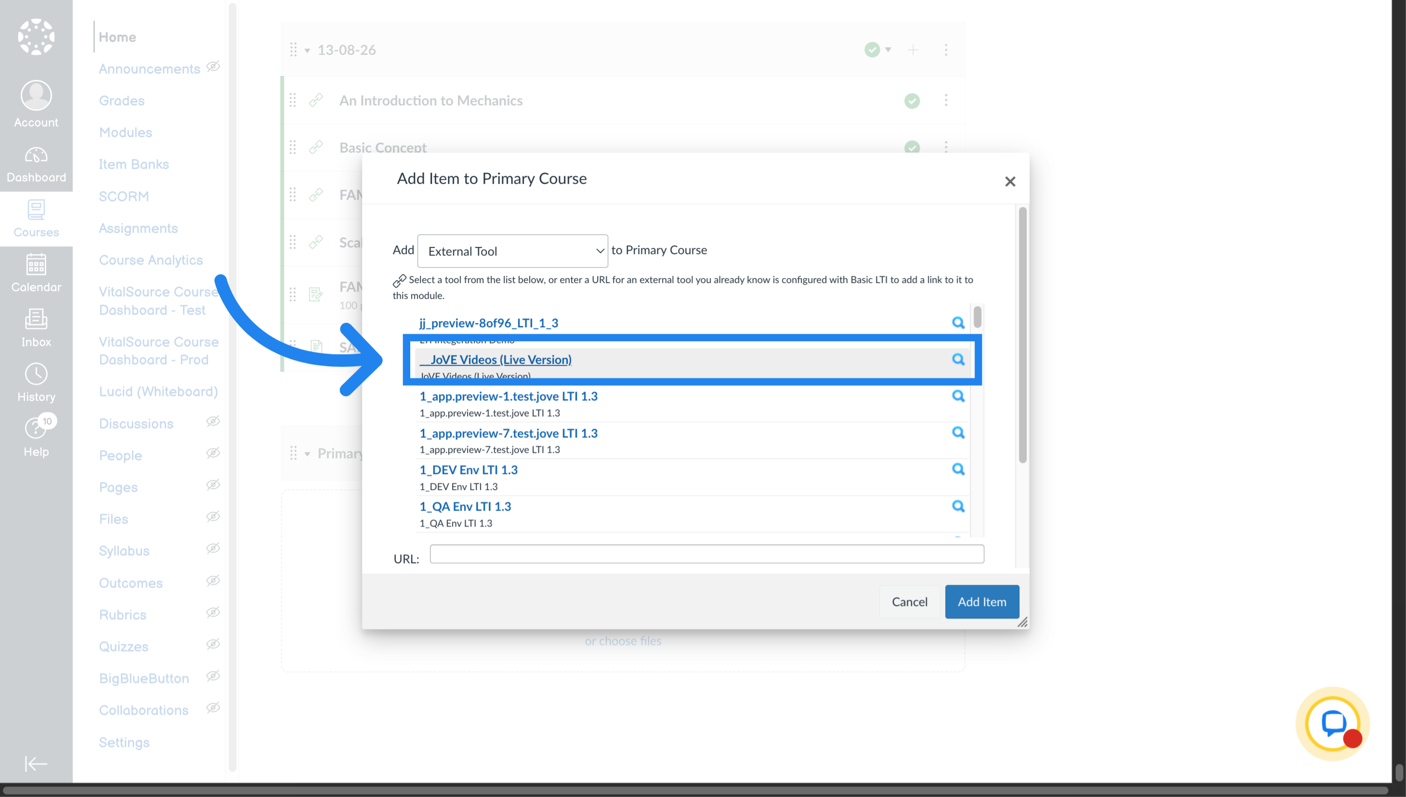Open the chat support widget

click(x=1333, y=724)
